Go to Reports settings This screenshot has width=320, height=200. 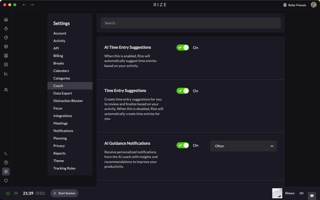[70, 153]
